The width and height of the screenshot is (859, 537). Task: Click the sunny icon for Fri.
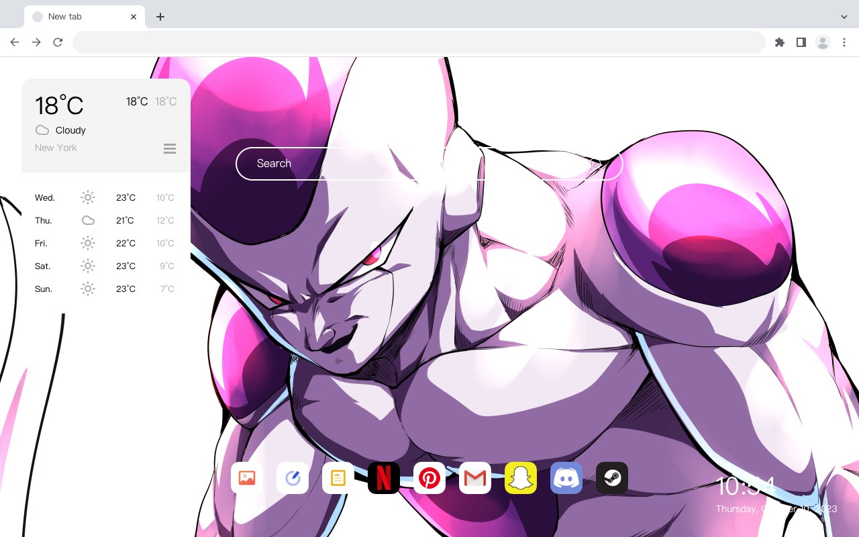pos(88,243)
